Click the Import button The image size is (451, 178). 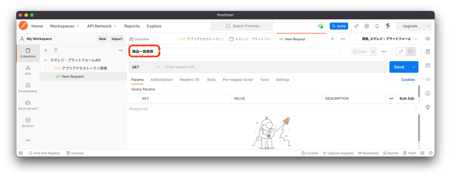click(x=117, y=39)
